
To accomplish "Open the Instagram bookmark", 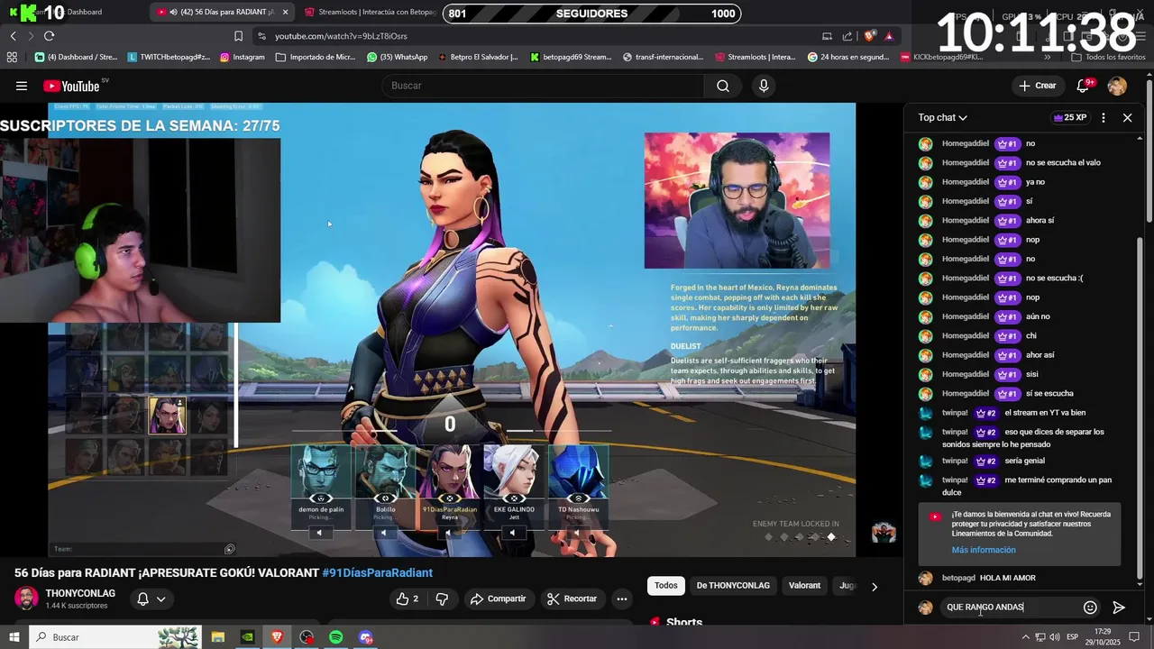I will (243, 57).
